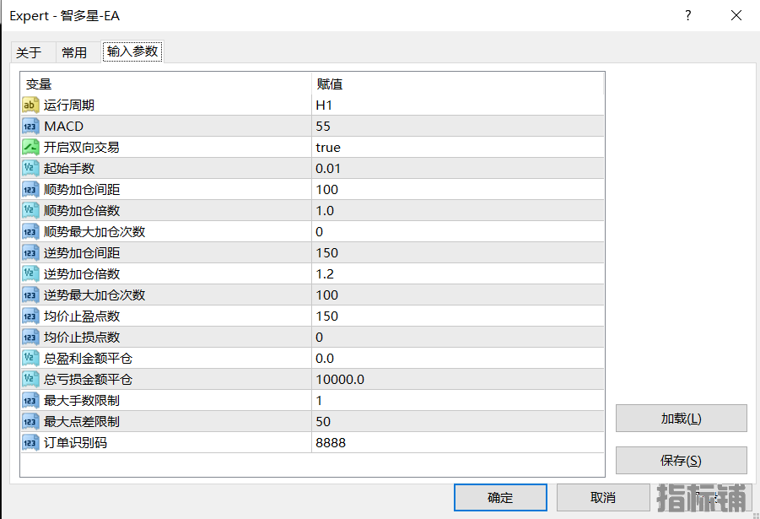Confirm settings with the 确定 button

(499, 498)
